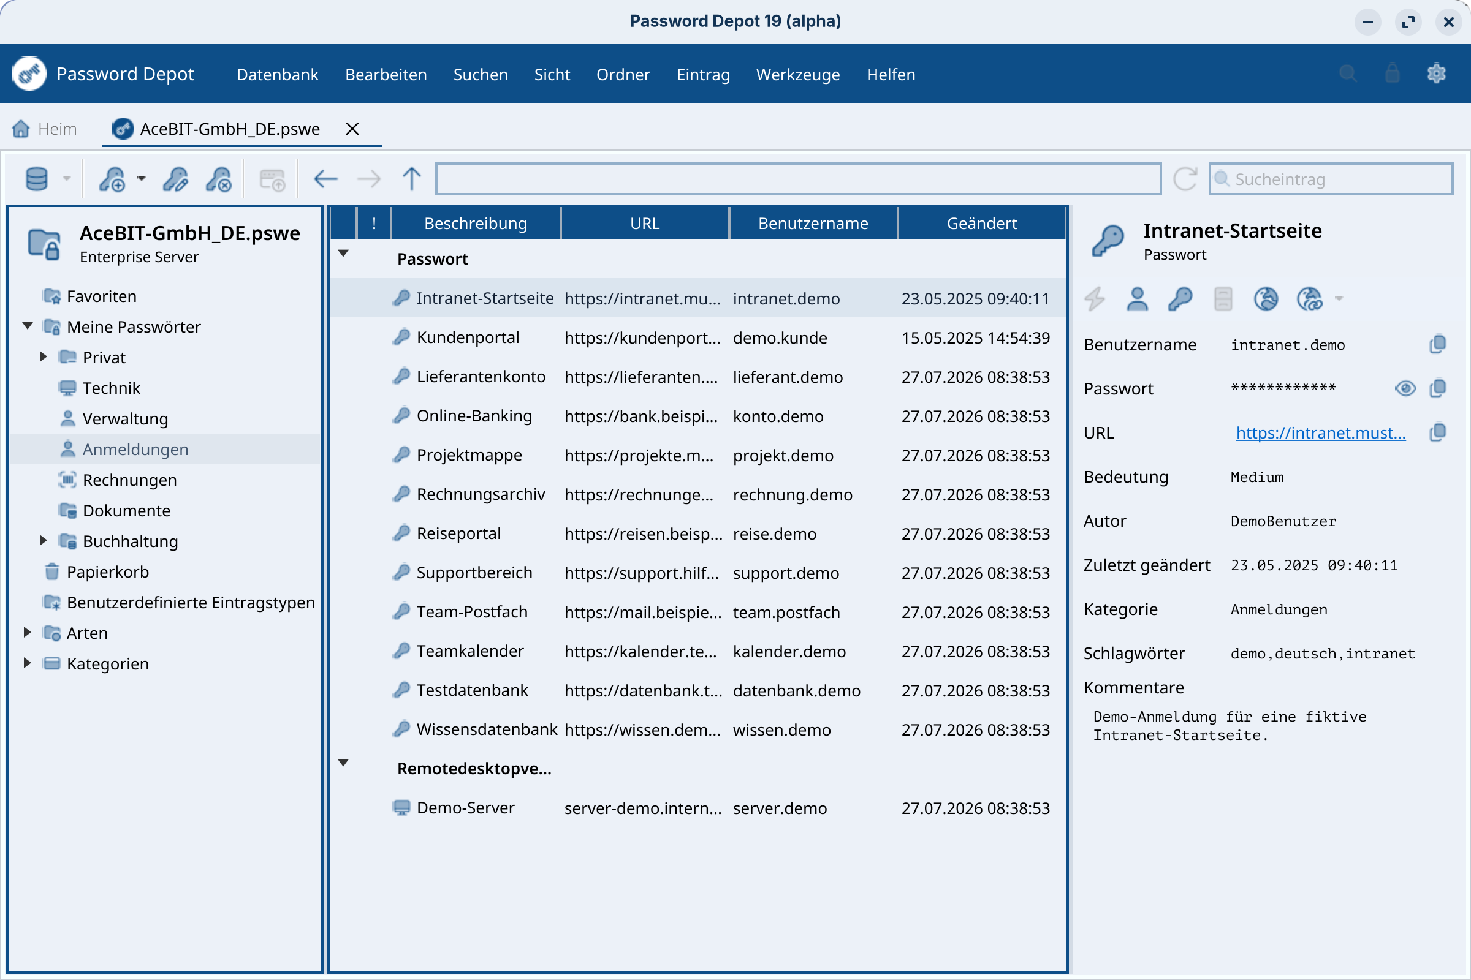
Task: Click the lightning bolt icon in details panel
Action: pyautogui.click(x=1095, y=299)
